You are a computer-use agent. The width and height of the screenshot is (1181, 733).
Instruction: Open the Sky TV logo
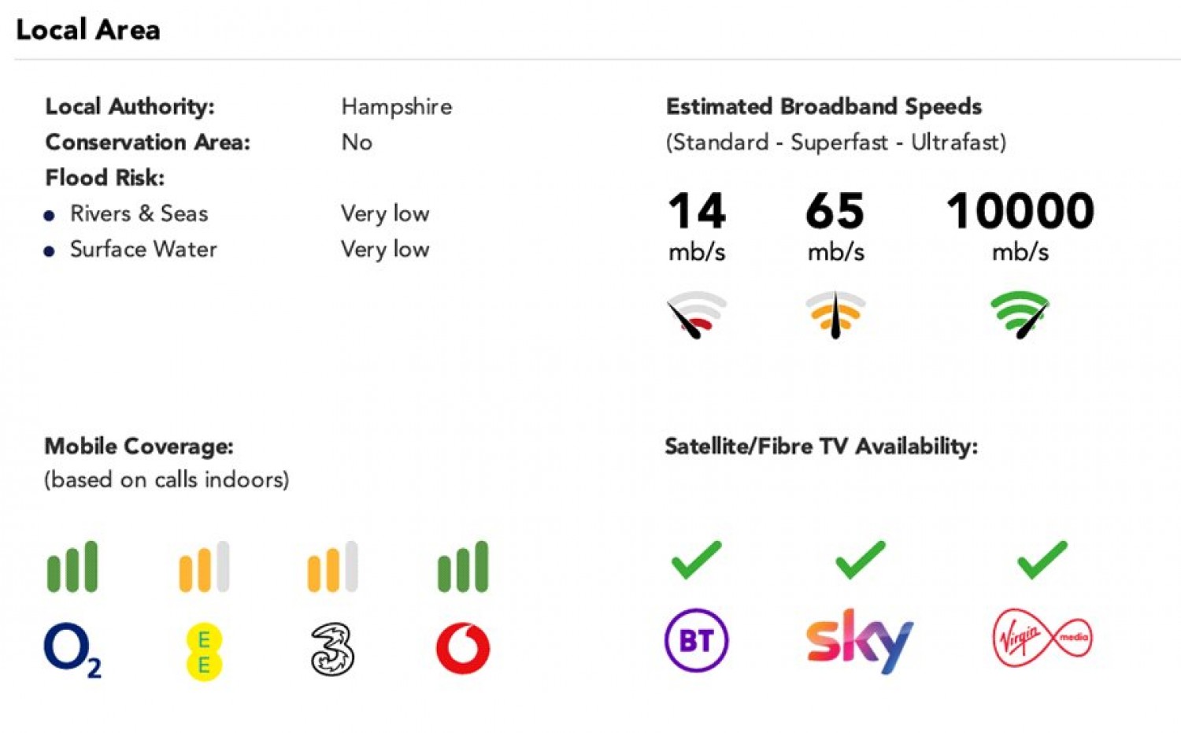(x=860, y=641)
